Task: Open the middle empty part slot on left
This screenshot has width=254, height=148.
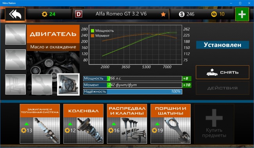Action: pyautogui.click(x=15, y=59)
